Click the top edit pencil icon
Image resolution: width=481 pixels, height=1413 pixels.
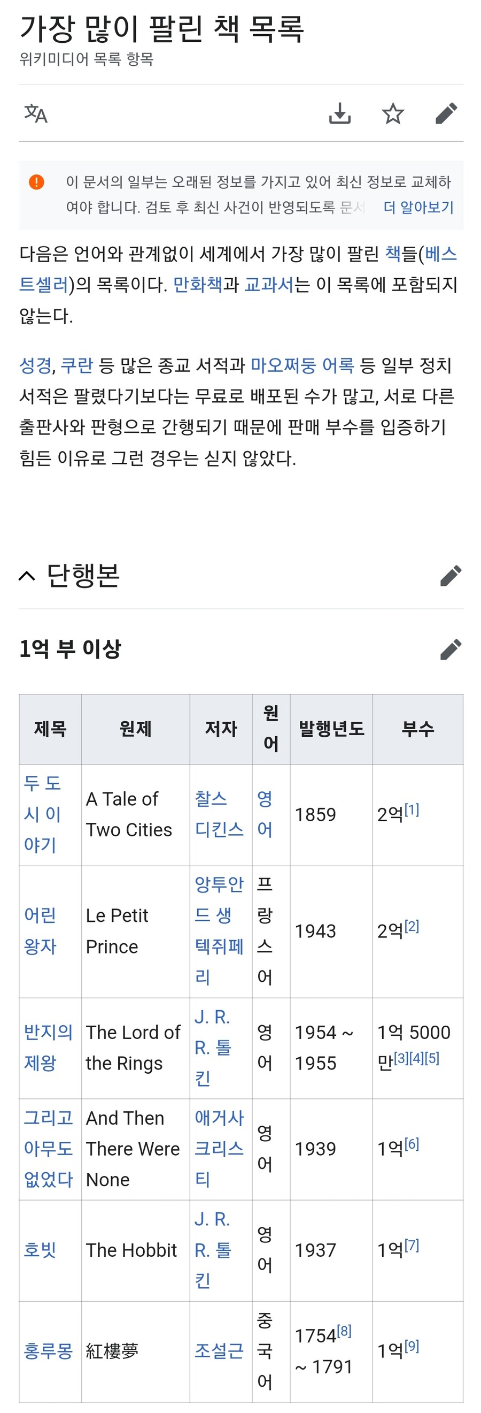tap(446, 113)
